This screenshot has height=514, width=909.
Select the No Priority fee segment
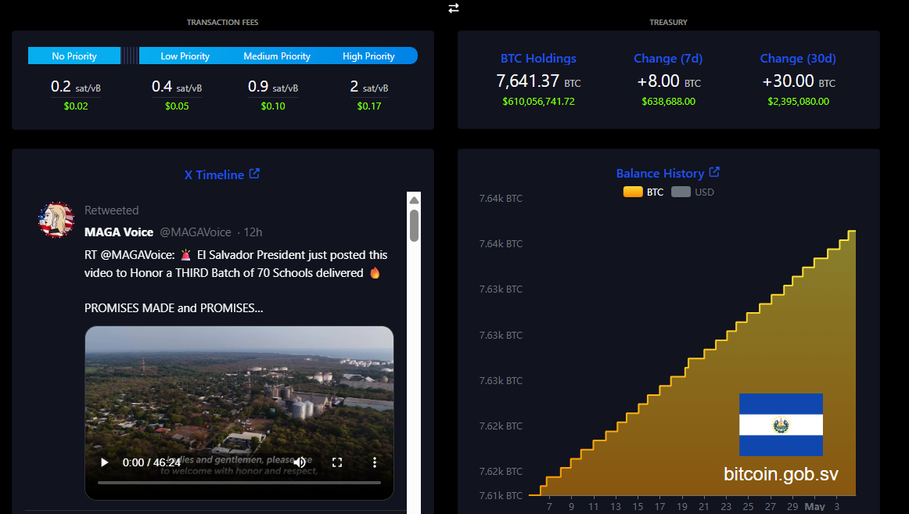tap(74, 56)
